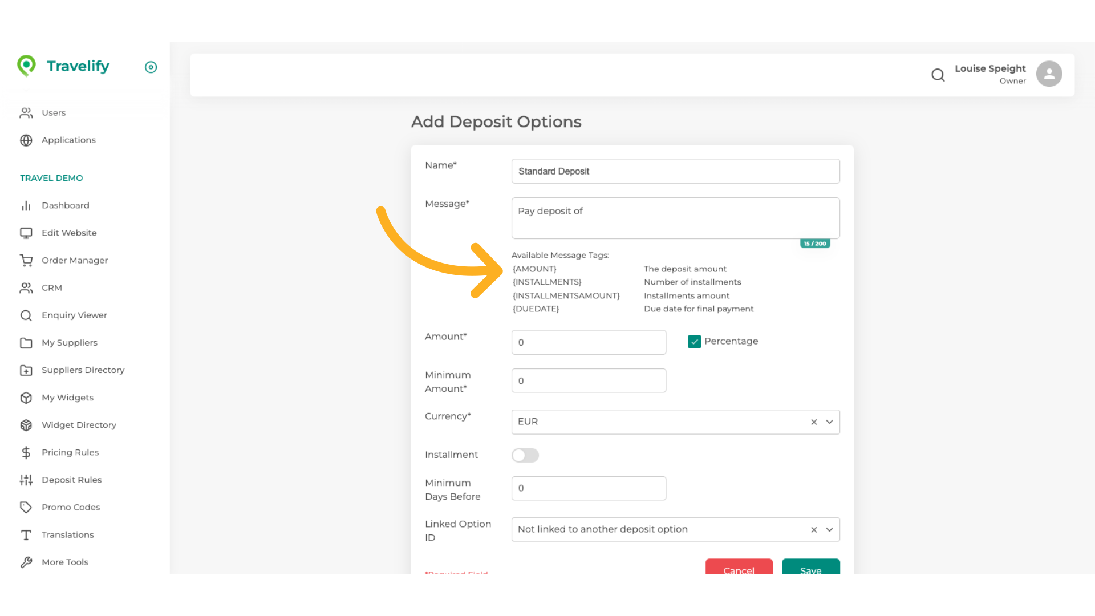The width and height of the screenshot is (1095, 616).
Task: Click the search magnifier icon in header
Action: point(938,75)
